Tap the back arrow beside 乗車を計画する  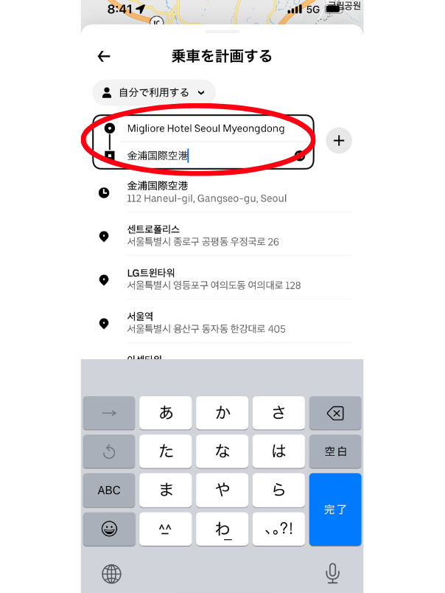click(x=104, y=57)
